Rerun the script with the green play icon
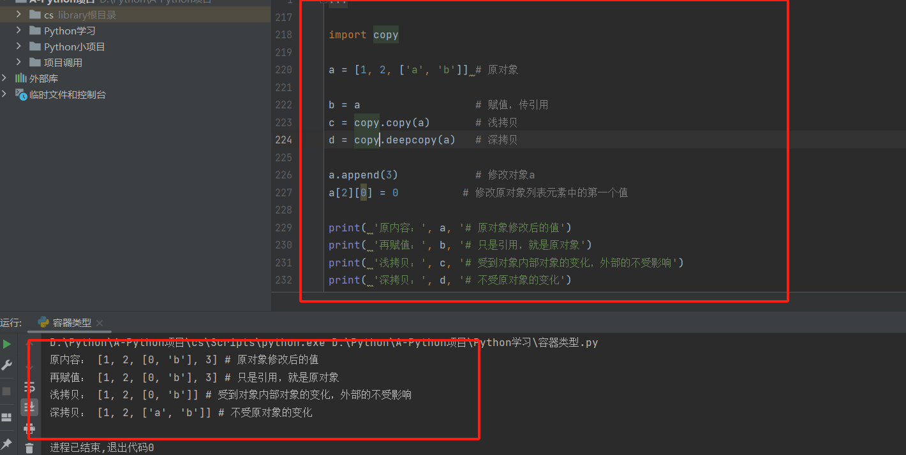 6,344
